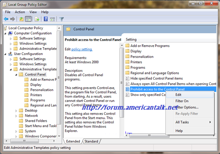This screenshot has height=154, width=220.
Task: Open the Help menu in menu bar
Action: coord(45,12)
